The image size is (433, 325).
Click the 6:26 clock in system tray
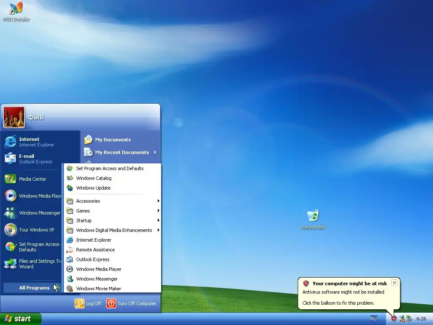coord(421,319)
